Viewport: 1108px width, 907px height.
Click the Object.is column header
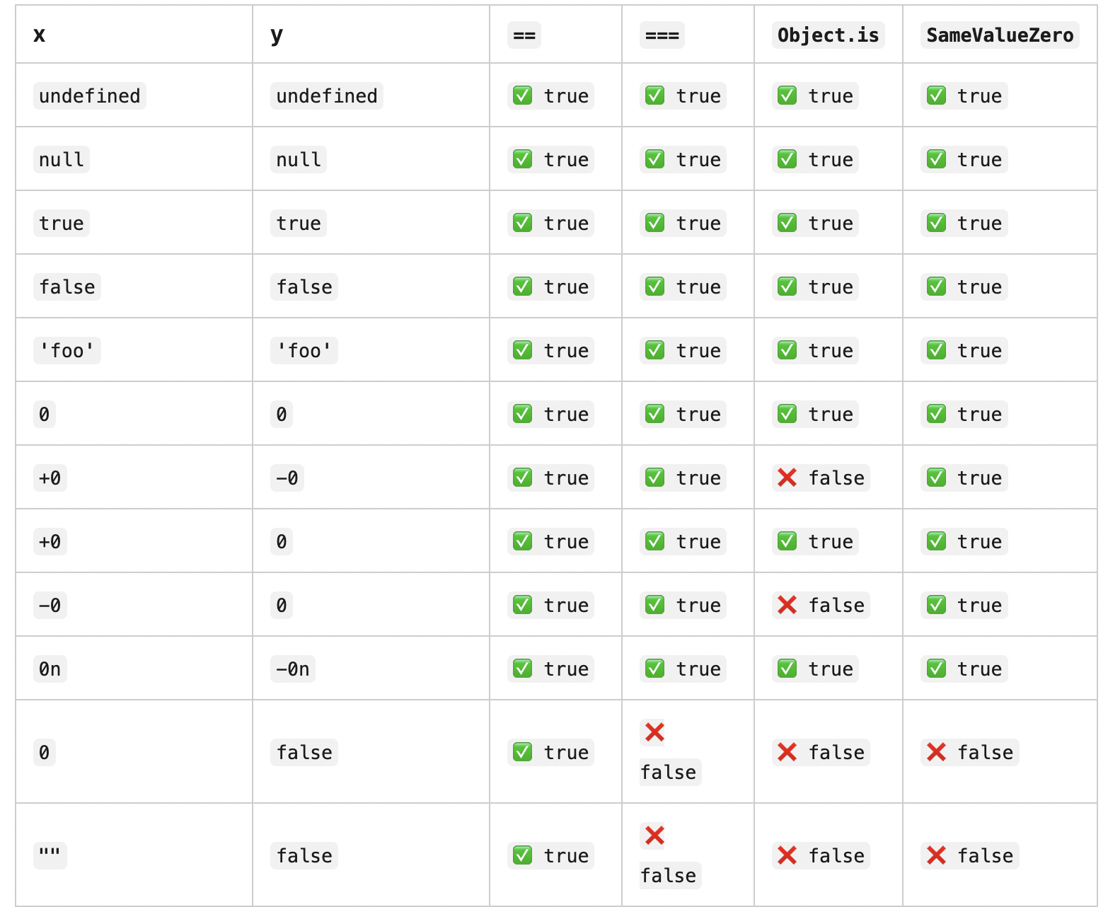(828, 35)
